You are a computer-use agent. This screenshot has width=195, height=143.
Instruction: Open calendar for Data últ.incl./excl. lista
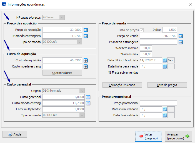tap(164, 60)
